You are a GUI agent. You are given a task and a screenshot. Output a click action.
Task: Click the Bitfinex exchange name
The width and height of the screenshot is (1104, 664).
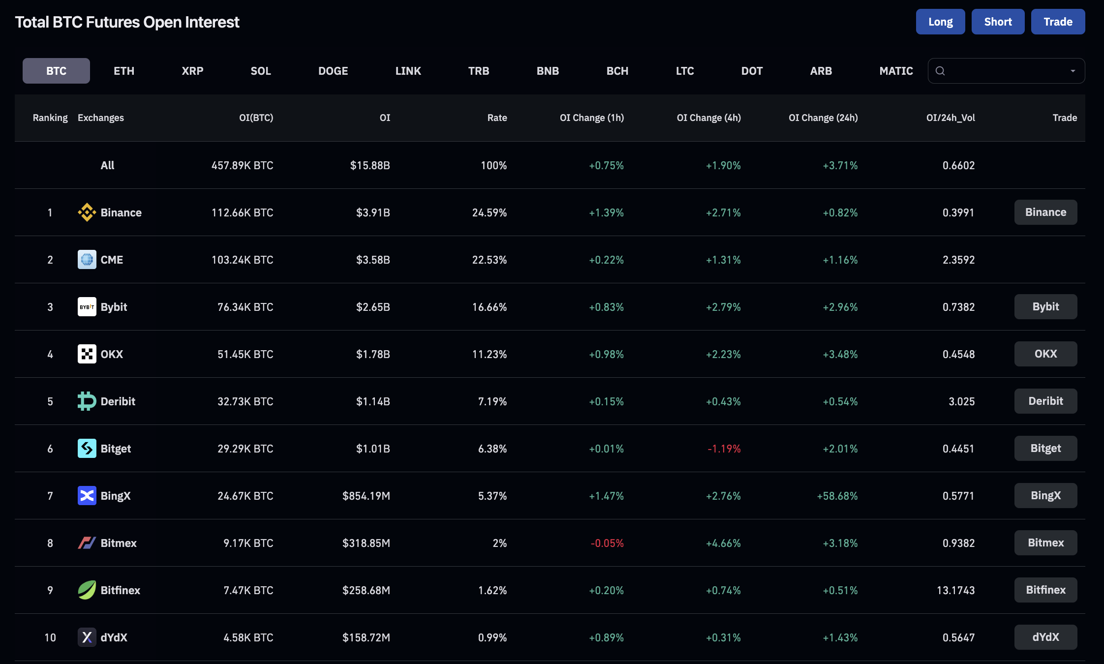(x=120, y=590)
